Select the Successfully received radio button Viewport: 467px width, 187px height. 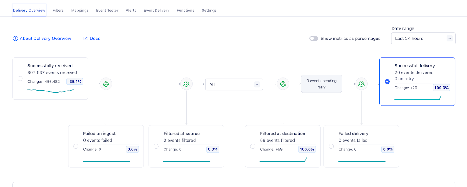pyautogui.click(x=20, y=78)
